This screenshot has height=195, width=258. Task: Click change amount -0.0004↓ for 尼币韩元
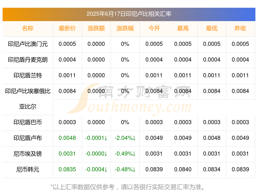96,169
